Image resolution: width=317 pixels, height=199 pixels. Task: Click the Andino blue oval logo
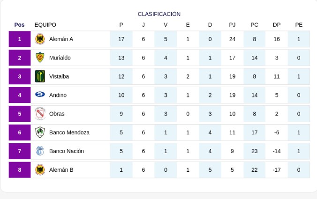pyautogui.click(x=40, y=94)
